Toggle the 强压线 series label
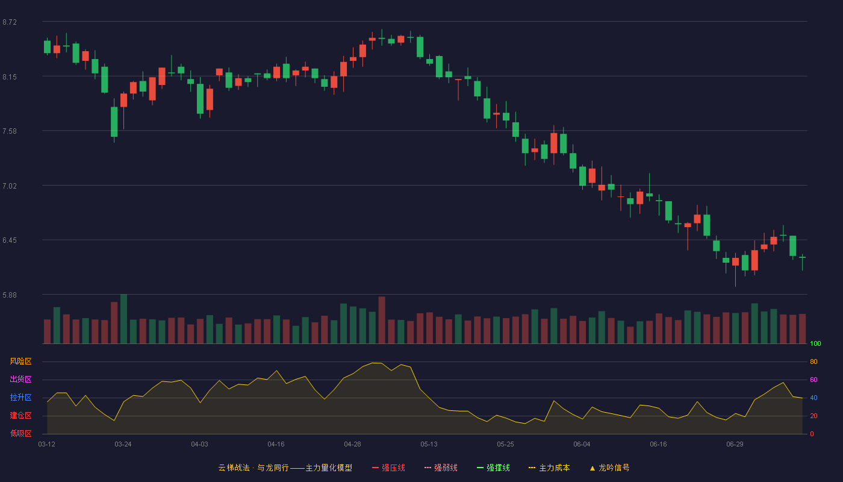Viewport: 843px width, 482px height. point(393,468)
